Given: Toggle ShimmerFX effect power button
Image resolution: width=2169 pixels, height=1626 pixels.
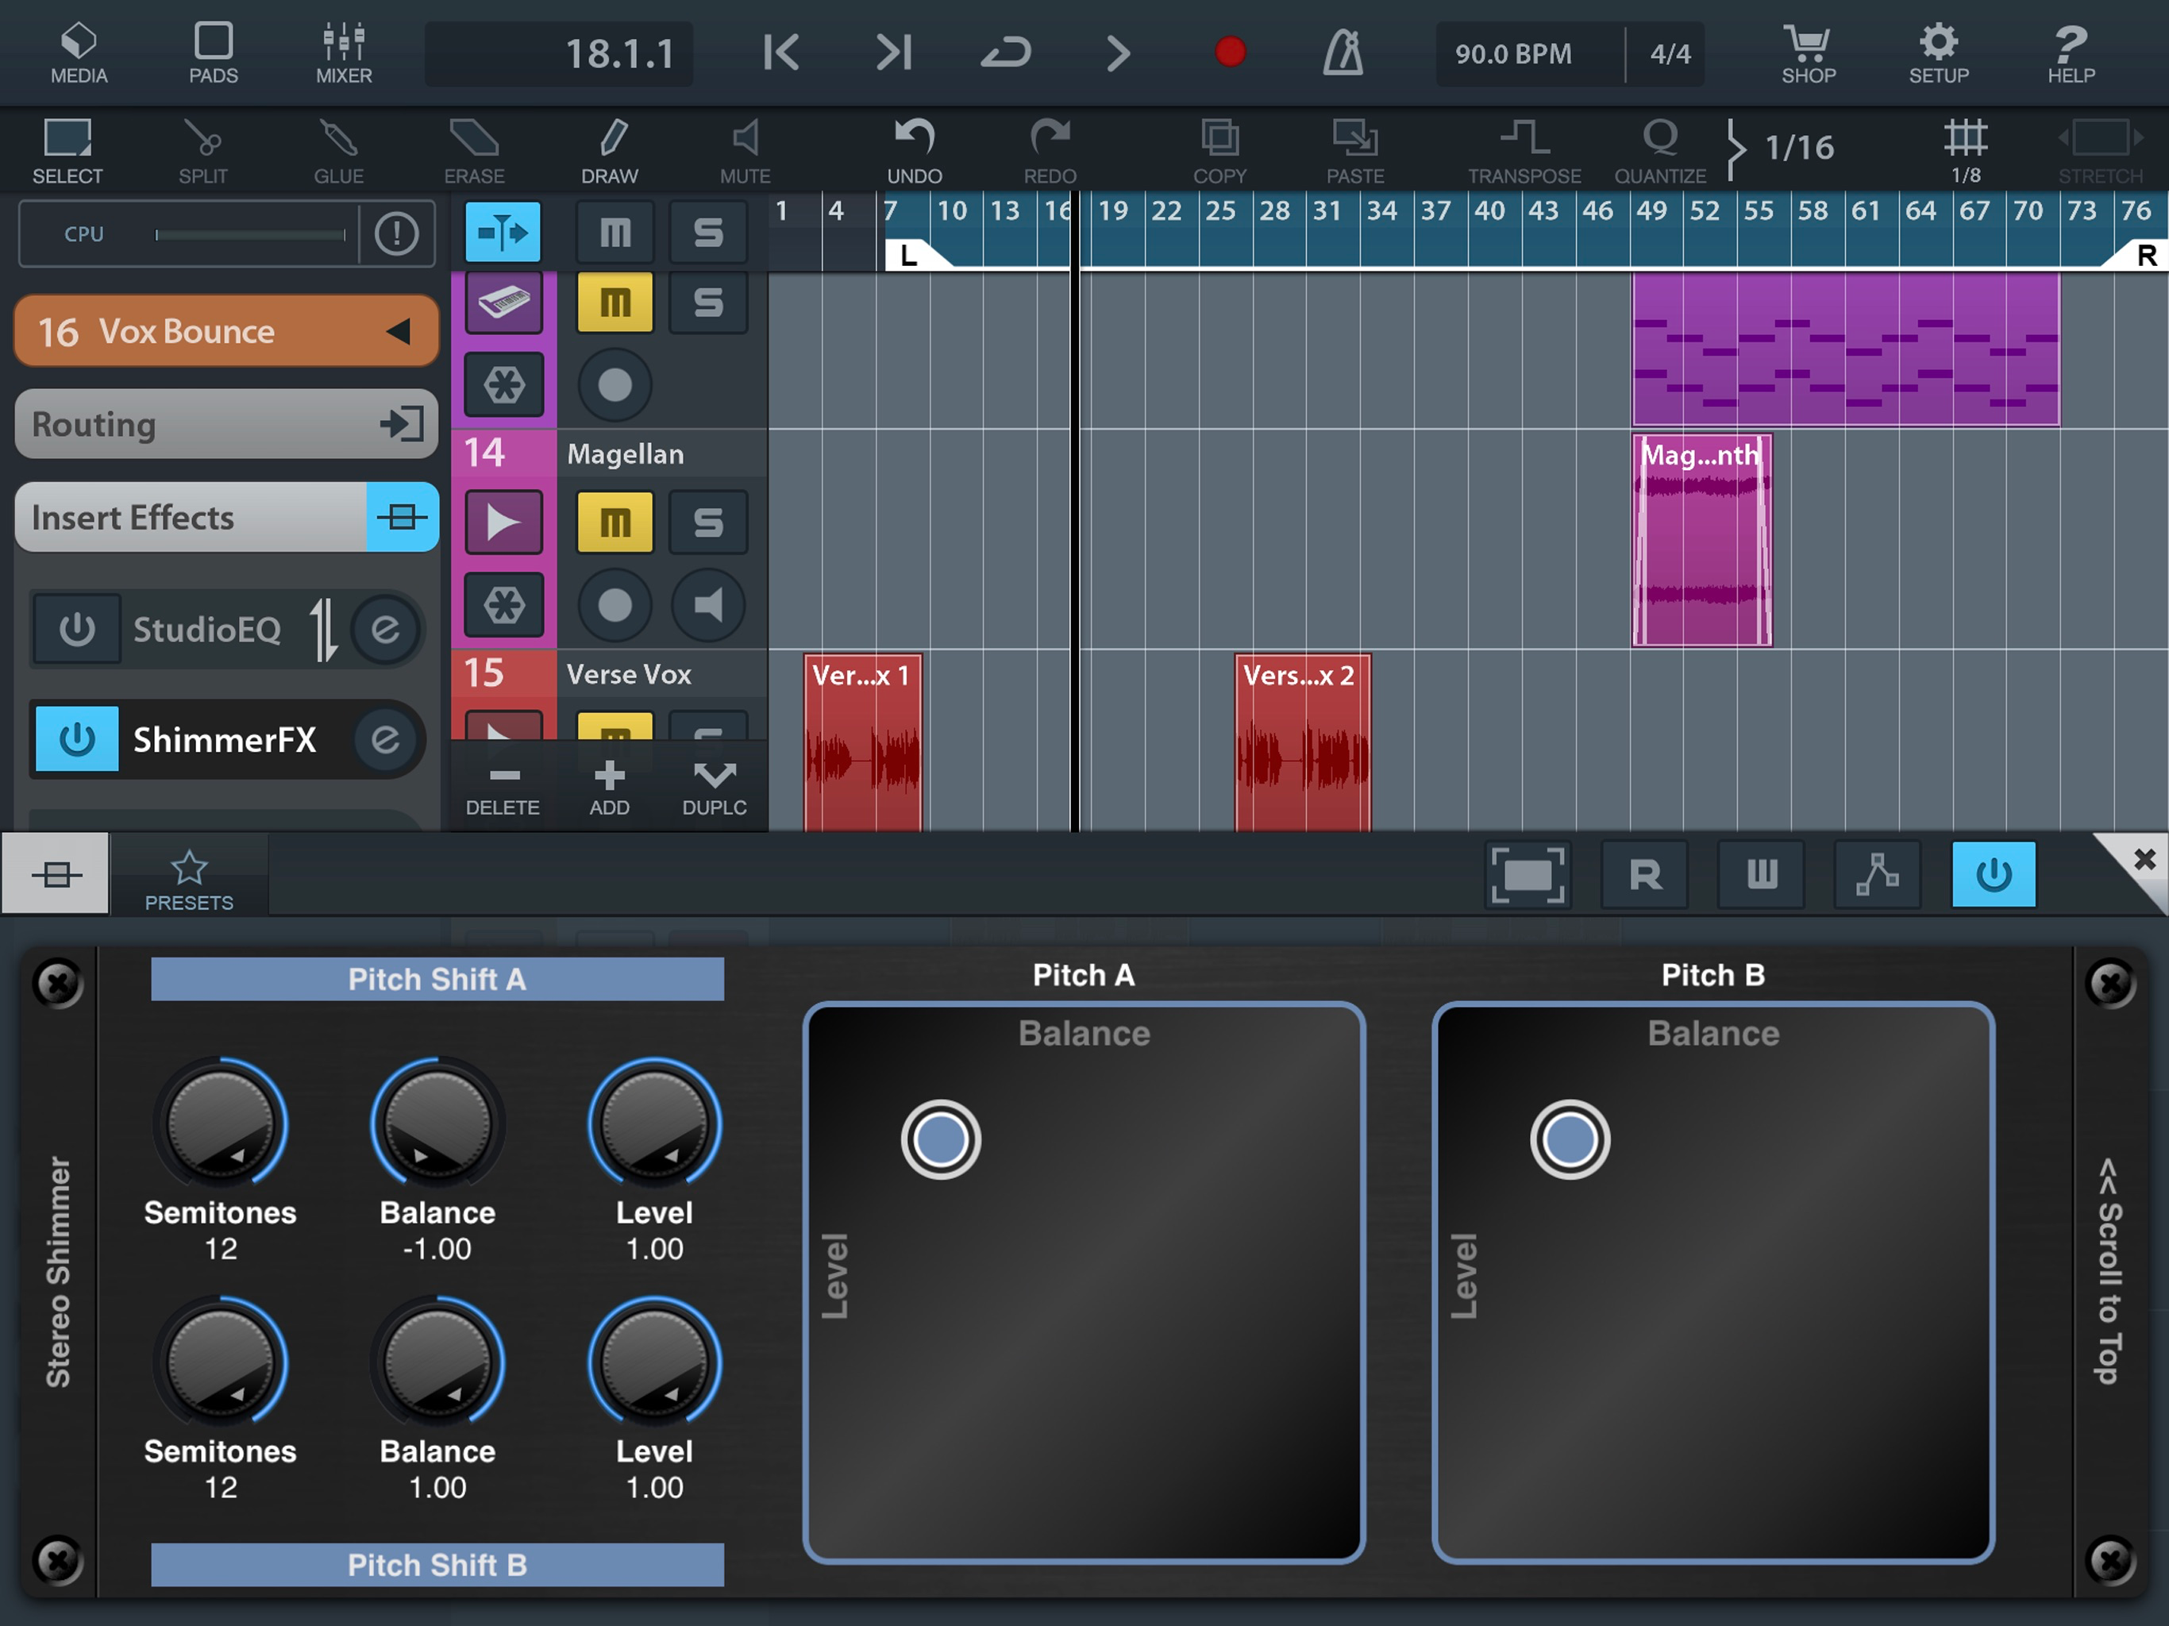Looking at the screenshot, I should 78,739.
